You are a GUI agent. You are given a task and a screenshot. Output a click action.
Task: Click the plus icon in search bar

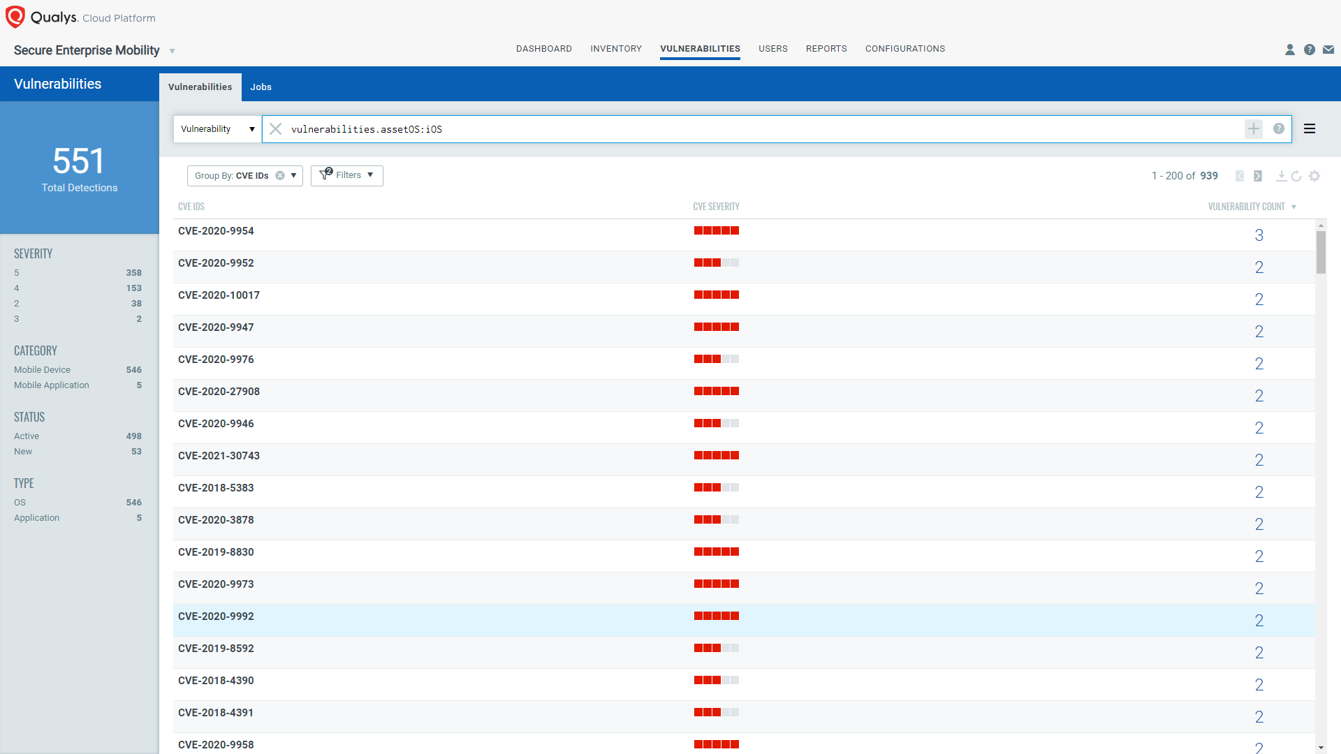tap(1254, 129)
